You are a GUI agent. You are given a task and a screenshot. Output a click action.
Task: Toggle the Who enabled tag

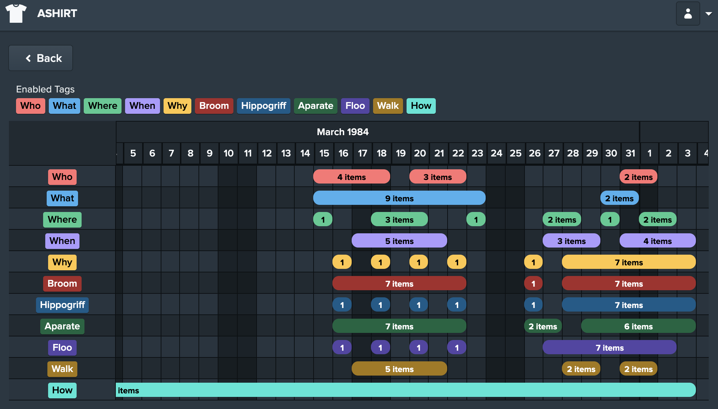tap(31, 106)
